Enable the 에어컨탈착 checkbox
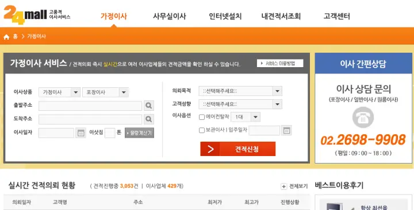 (202, 117)
